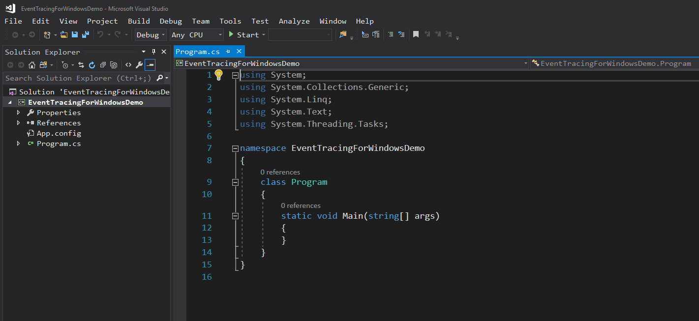
Task: Toggle bookmark on current line
Action: point(416,35)
